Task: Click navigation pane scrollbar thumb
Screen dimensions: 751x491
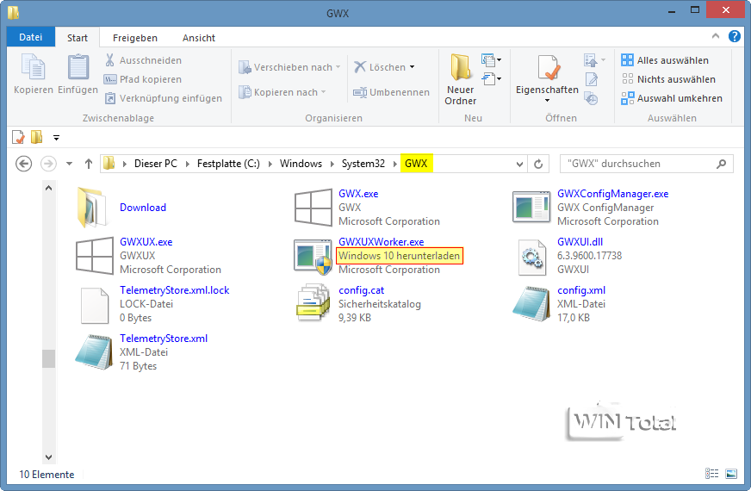Action: (48, 358)
